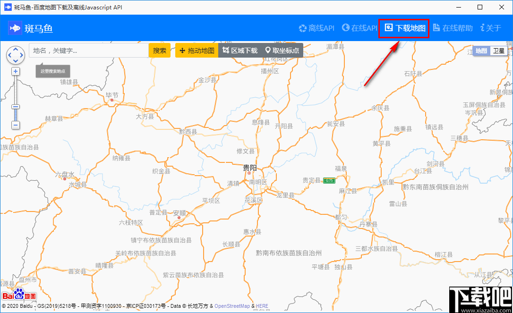Open 离线API from the top bar

coord(316,28)
